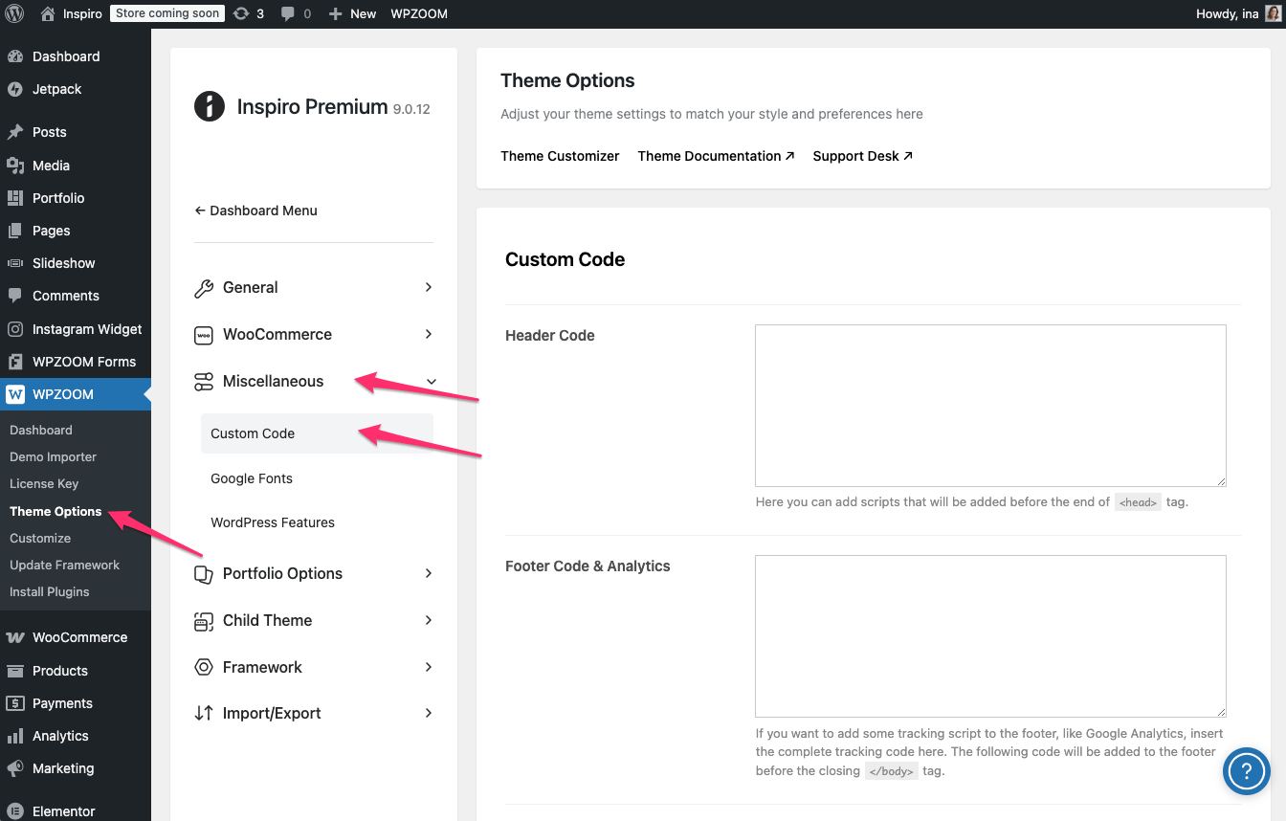Open the Theme Documentation link

tap(716, 156)
